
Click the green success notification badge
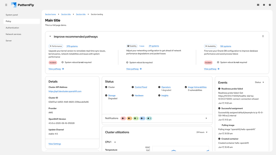tap(136, 118)
